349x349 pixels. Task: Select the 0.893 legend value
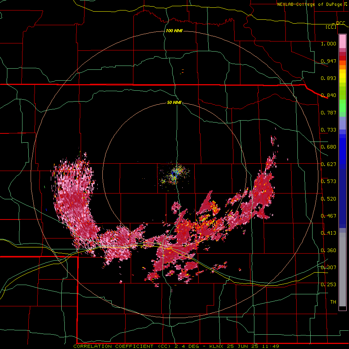[328, 78]
